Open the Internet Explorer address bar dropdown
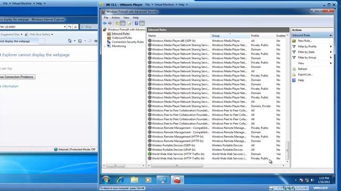The height and width of the screenshot is (191, 341). (x=65, y=27)
